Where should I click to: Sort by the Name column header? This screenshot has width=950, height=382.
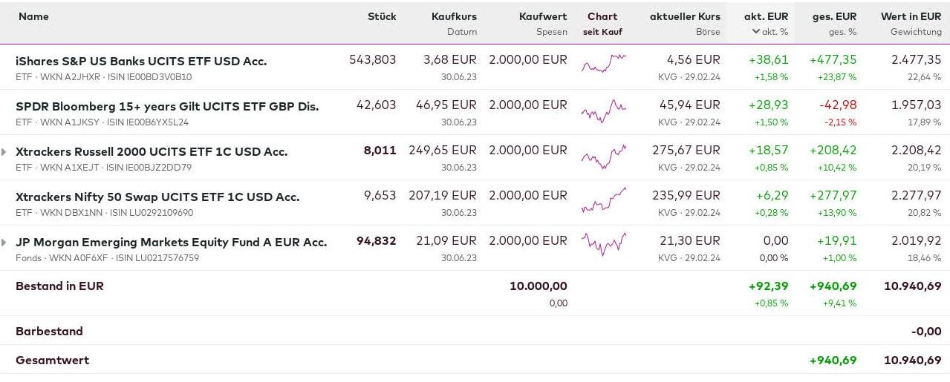coord(33,16)
